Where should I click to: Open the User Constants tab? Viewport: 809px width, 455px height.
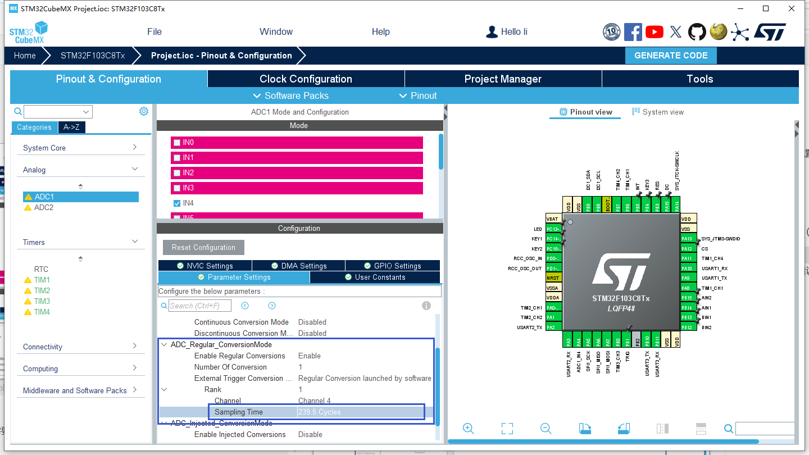(x=375, y=277)
